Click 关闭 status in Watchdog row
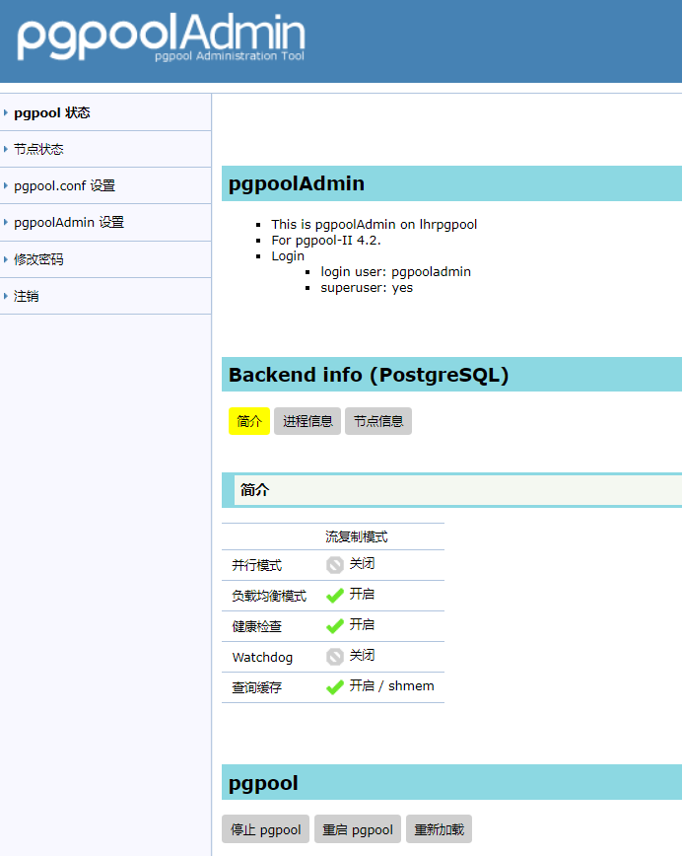Screen dimensions: 682x856 (363, 655)
